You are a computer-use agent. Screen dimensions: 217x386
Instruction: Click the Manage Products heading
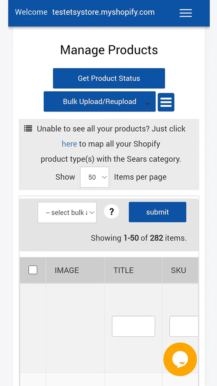click(x=109, y=50)
